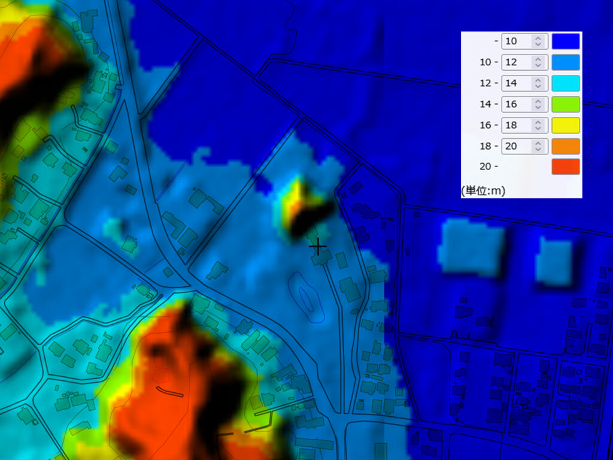Open the red color swatch for above 20 m
Viewport: 613px width, 460px height.
coord(566,167)
